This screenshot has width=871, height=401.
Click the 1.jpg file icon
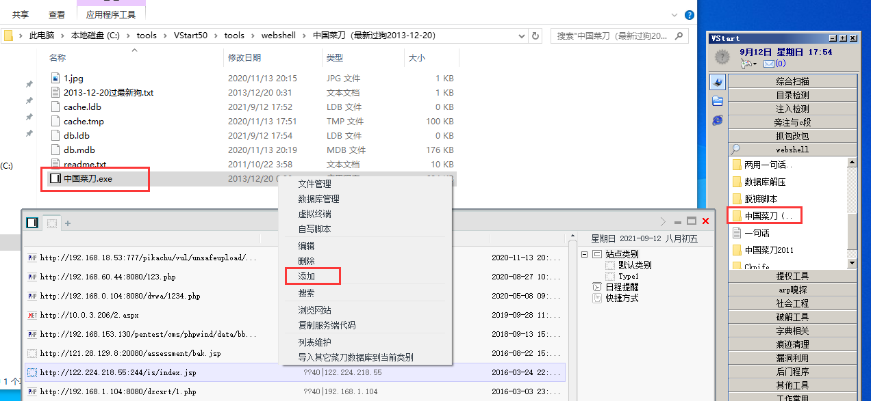tap(56, 79)
